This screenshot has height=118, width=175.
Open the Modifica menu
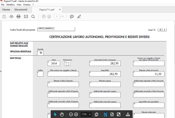click(x=10, y=5)
